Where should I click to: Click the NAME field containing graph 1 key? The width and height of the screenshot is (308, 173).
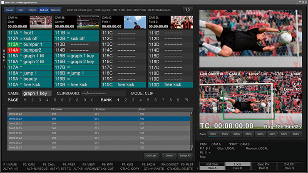[37, 94]
